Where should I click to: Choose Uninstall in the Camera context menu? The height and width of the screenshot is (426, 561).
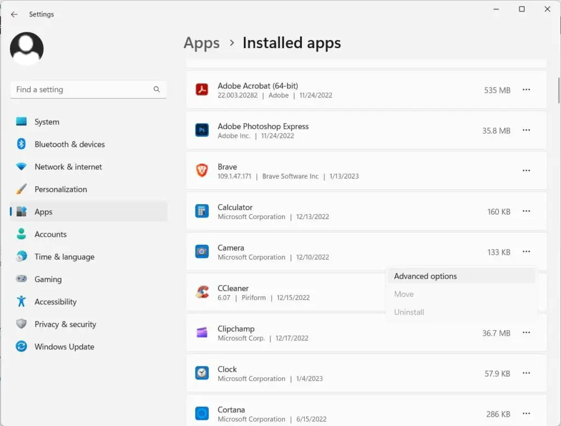point(409,312)
